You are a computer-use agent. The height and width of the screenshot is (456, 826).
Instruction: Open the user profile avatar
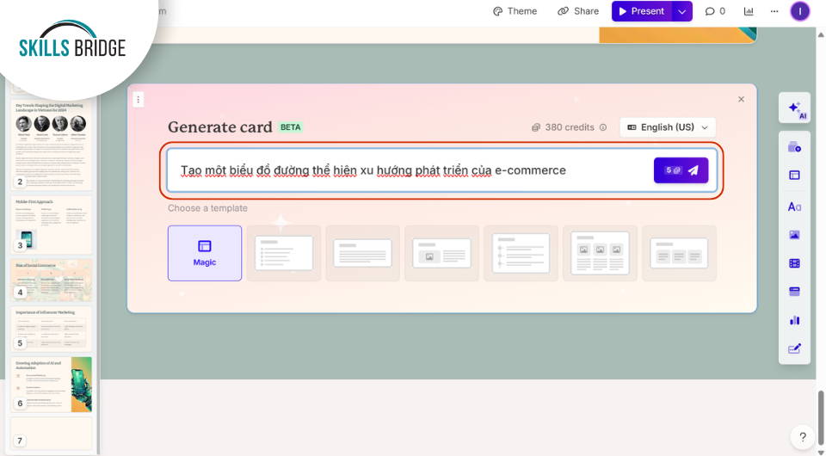799,11
